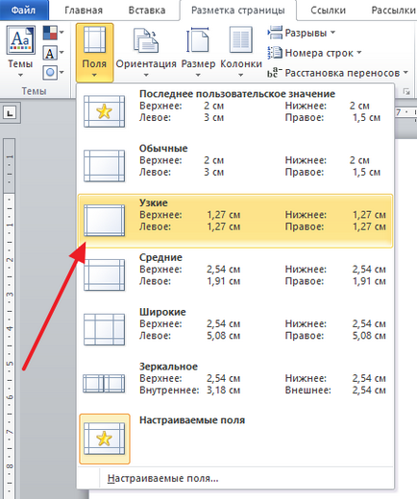Expand the Расстановка переносов dropdown arrow
Viewport: 417px width, 499px height.
click(405, 73)
